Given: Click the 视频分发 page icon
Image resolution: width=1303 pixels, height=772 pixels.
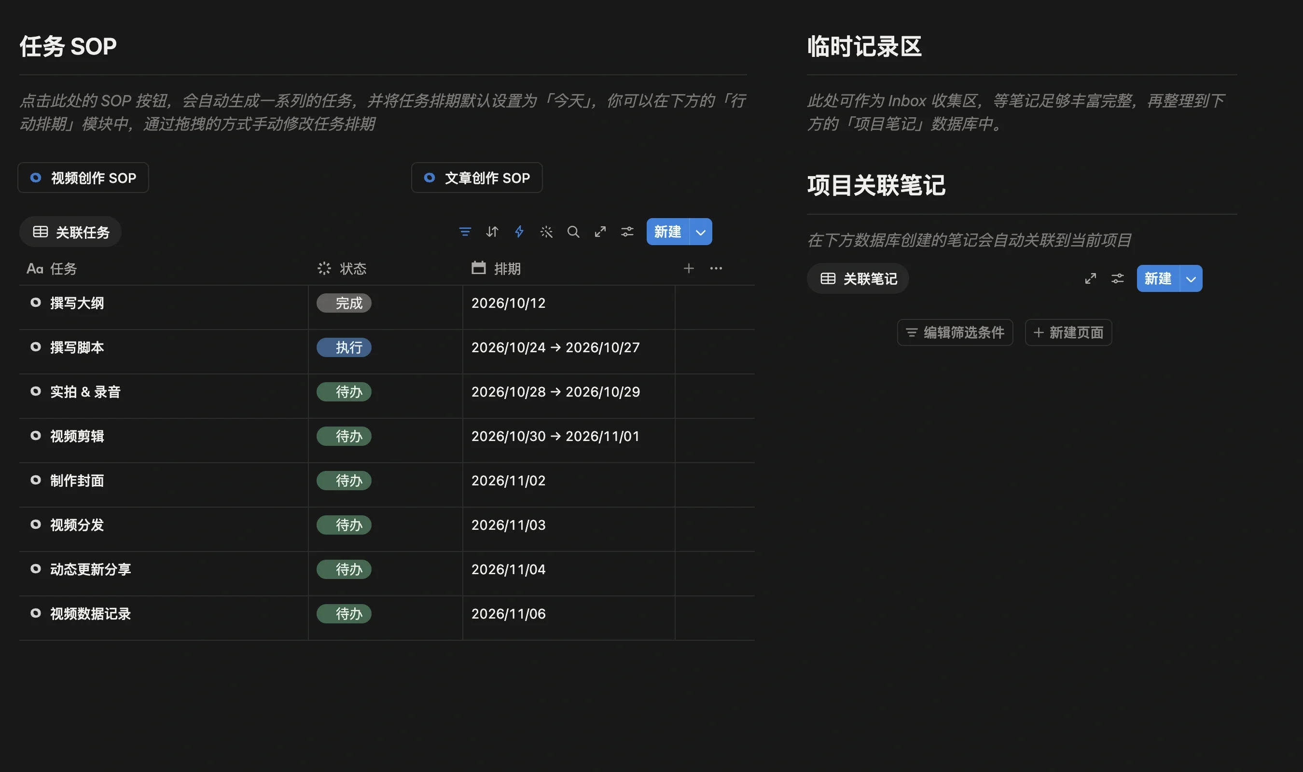Looking at the screenshot, I should [35, 524].
